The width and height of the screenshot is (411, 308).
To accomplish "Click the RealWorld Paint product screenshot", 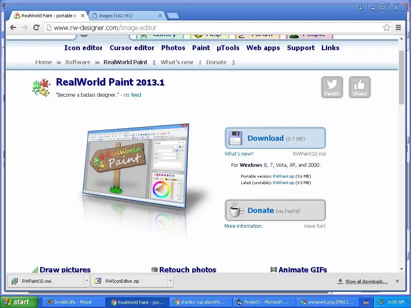I will click(x=136, y=166).
